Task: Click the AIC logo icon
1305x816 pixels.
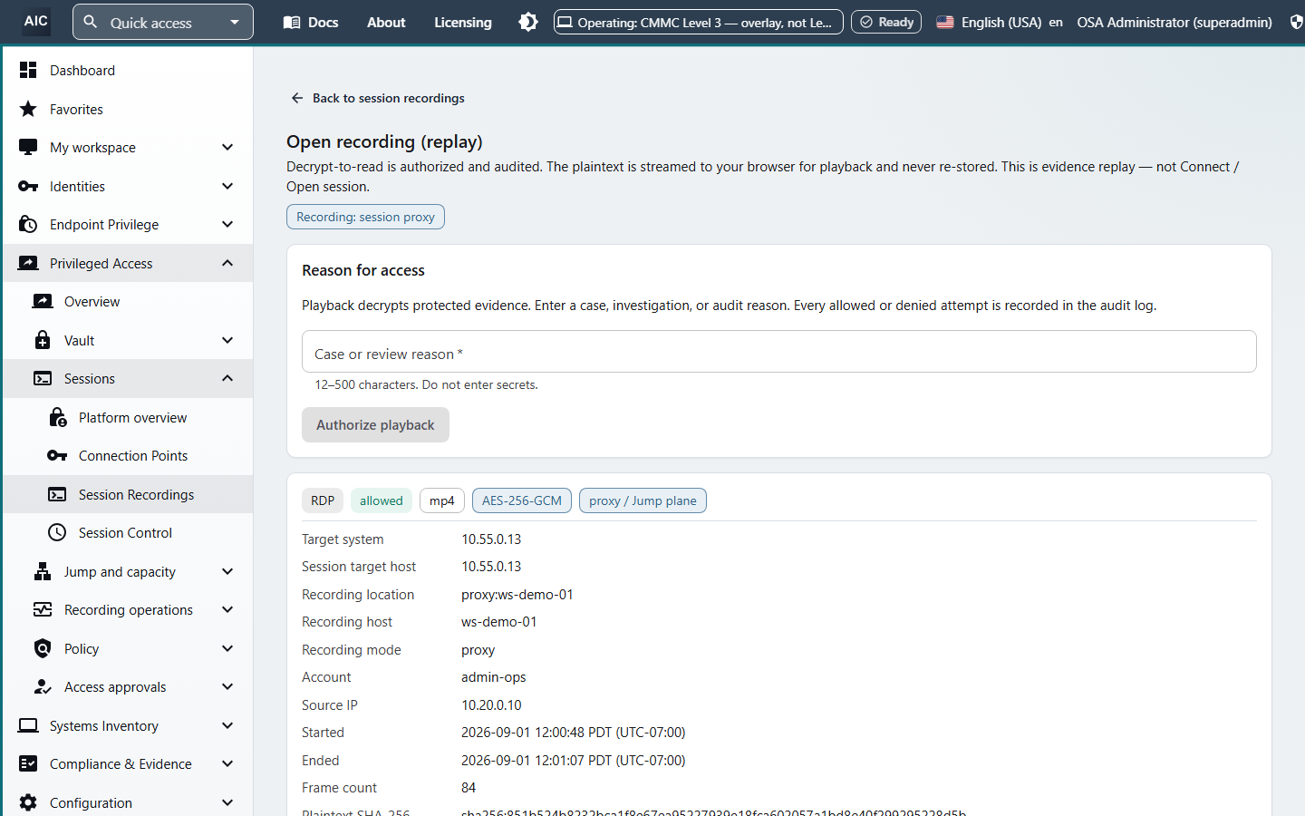Action: 36,21
